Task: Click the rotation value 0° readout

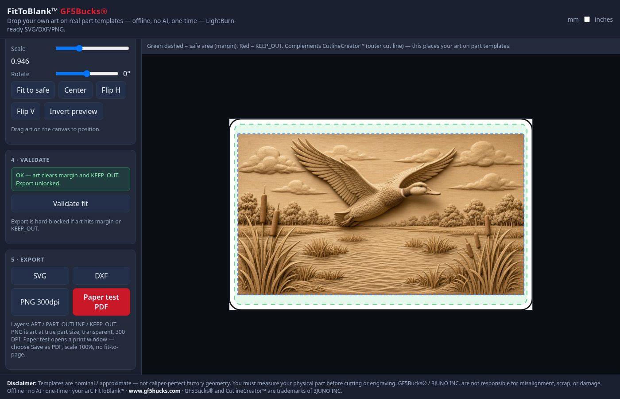Action: (x=127, y=74)
